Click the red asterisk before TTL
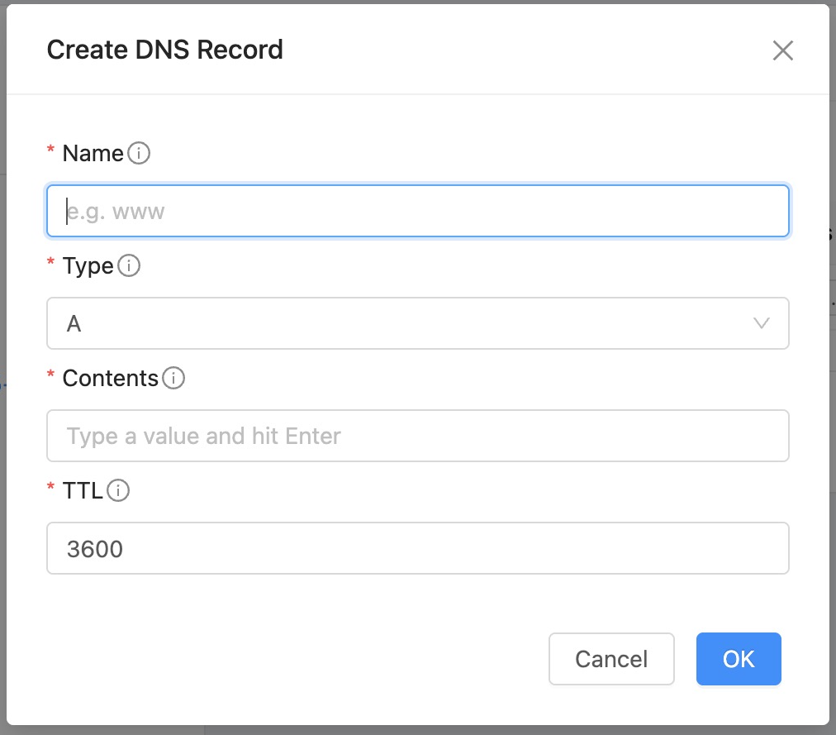 coord(51,489)
